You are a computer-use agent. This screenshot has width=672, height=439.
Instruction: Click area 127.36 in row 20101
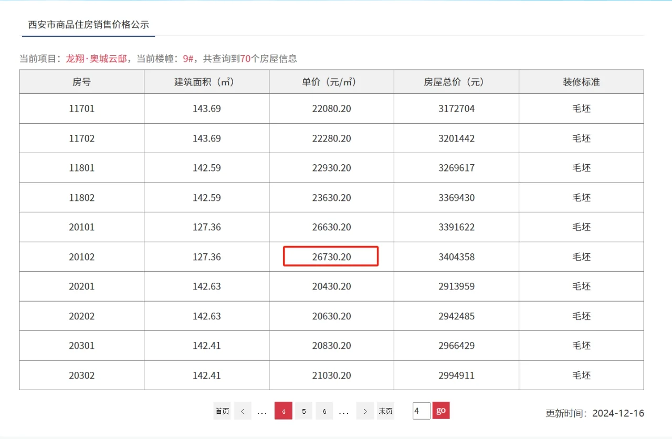206,227
